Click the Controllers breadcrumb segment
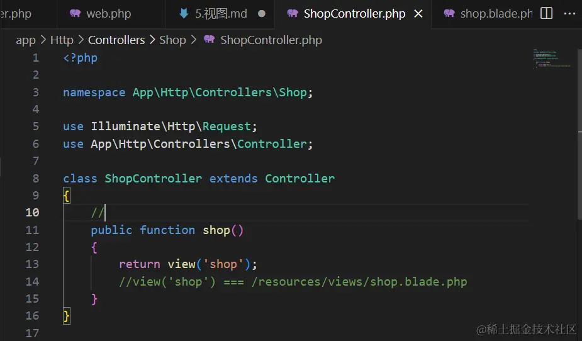The width and height of the screenshot is (582, 341). click(x=116, y=40)
